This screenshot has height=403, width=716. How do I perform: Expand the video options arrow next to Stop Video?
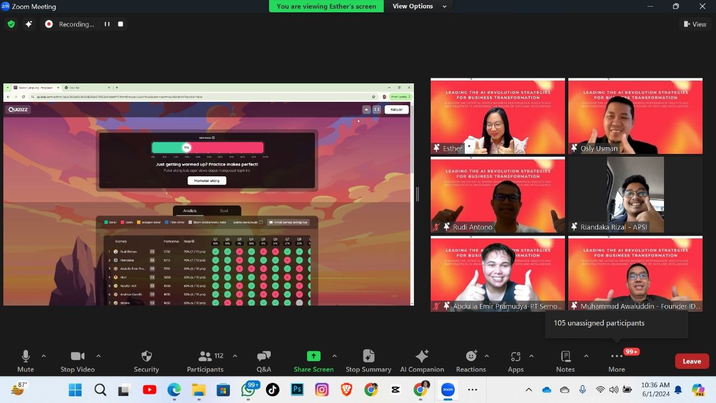click(x=98, y=356)
